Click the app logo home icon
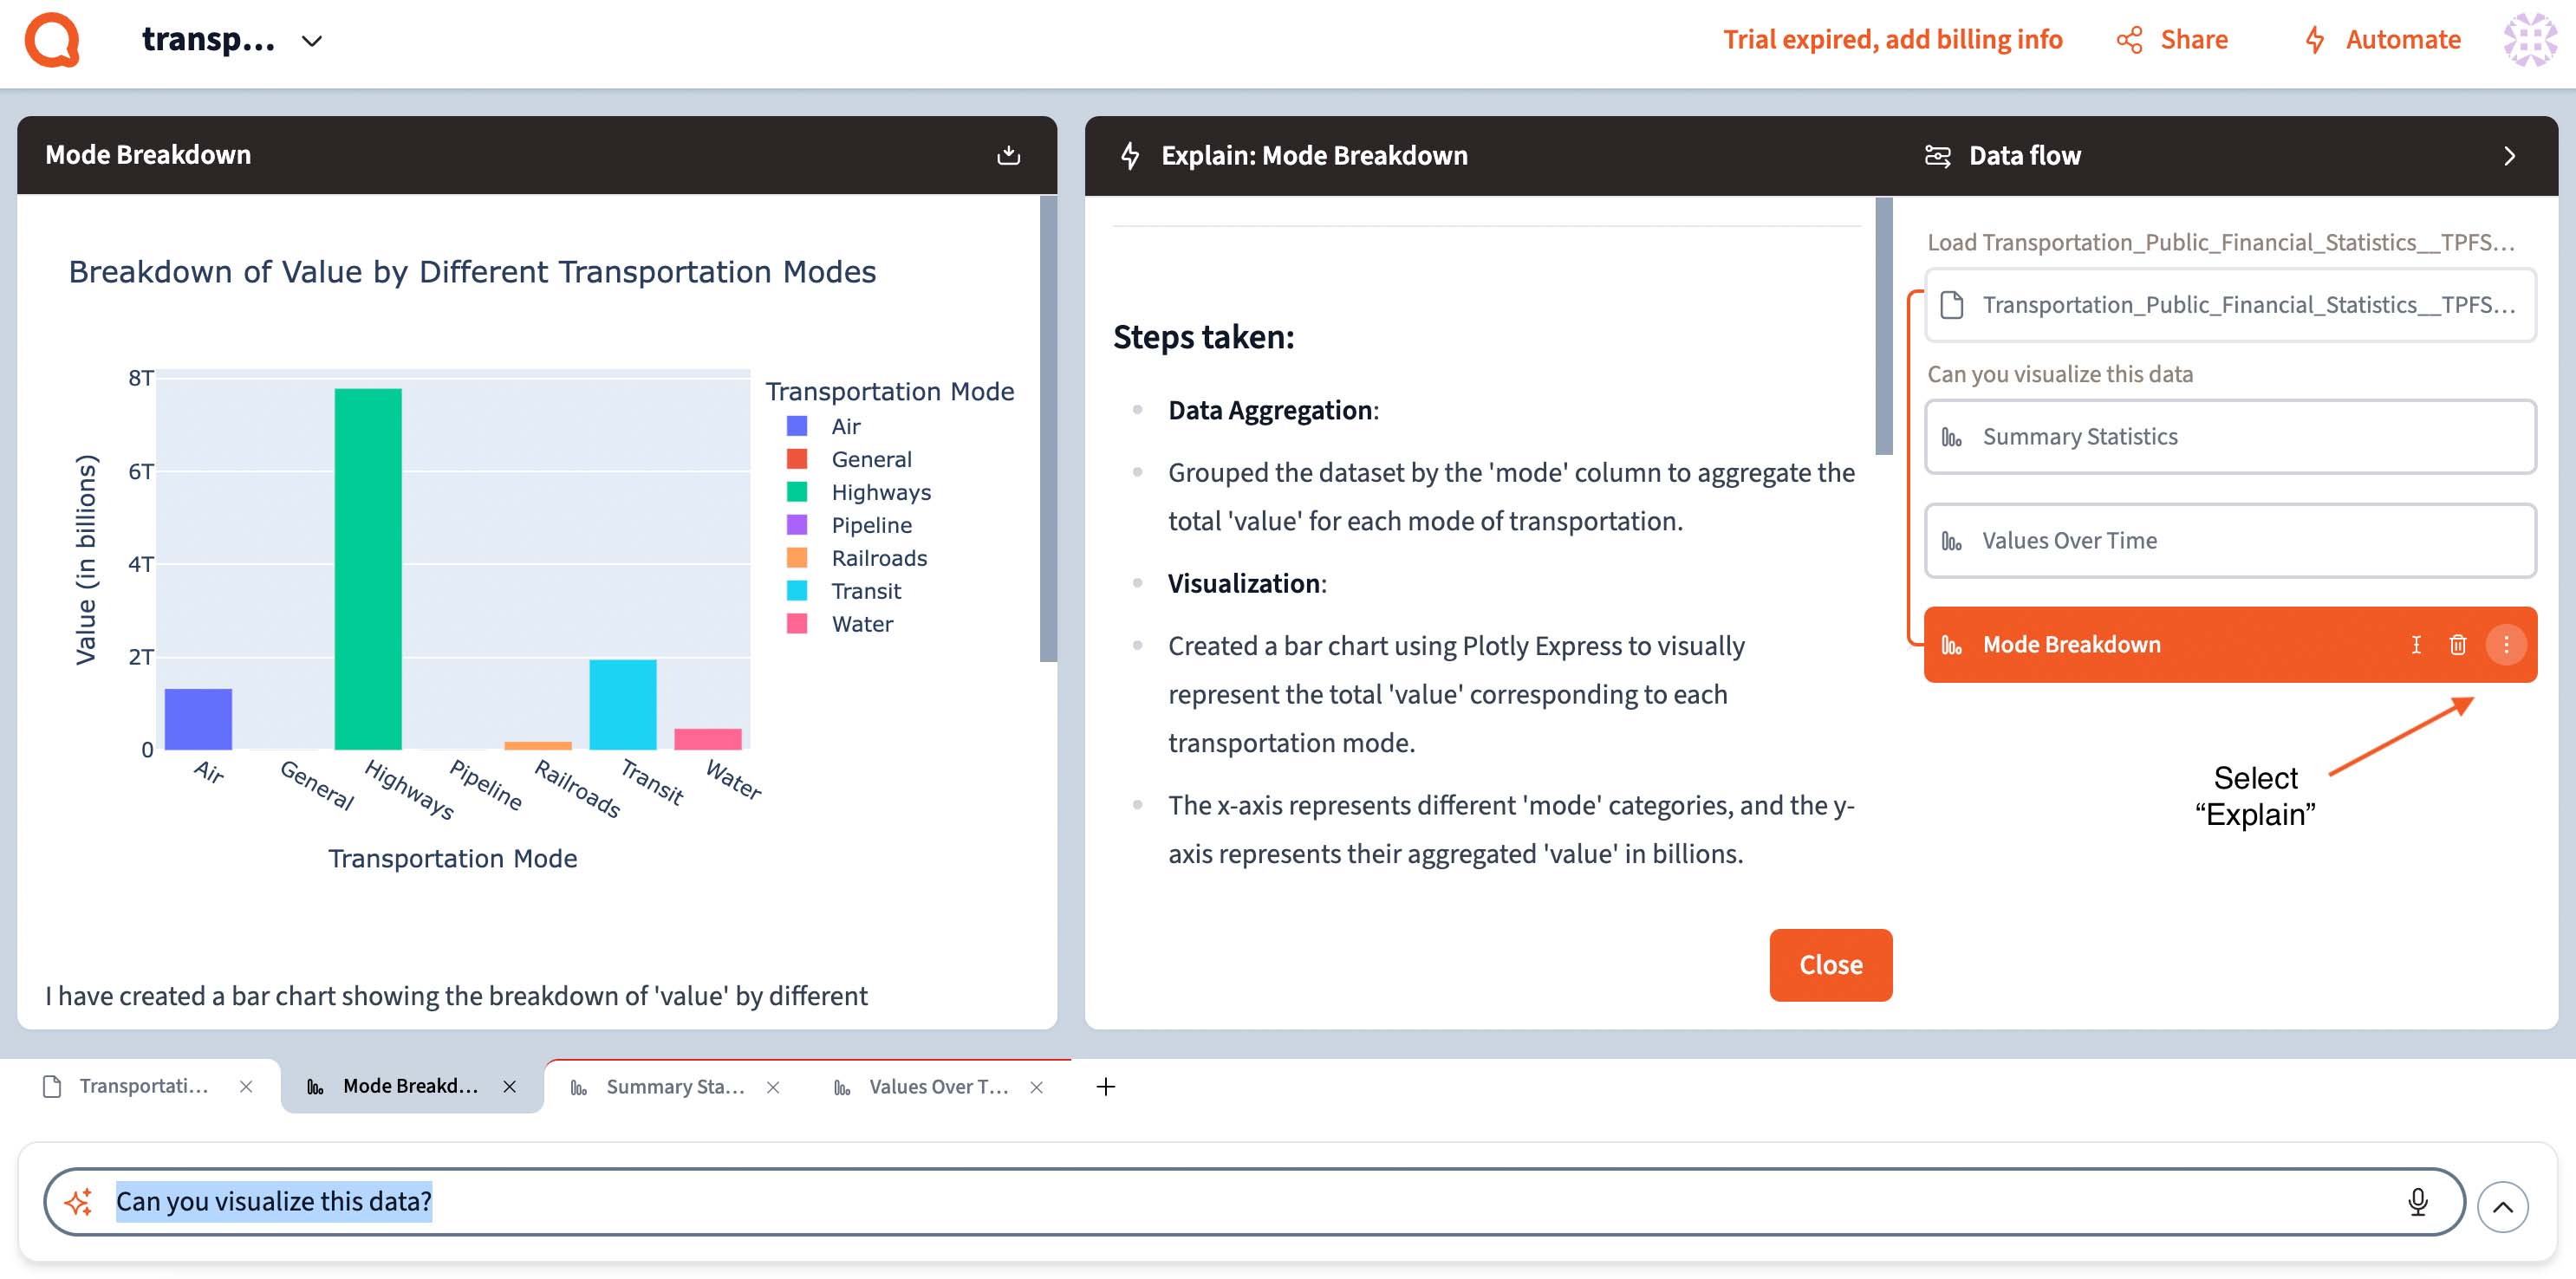This screenshot has height=1279, width=2576. pyautogui.click(x=52, y=40)
